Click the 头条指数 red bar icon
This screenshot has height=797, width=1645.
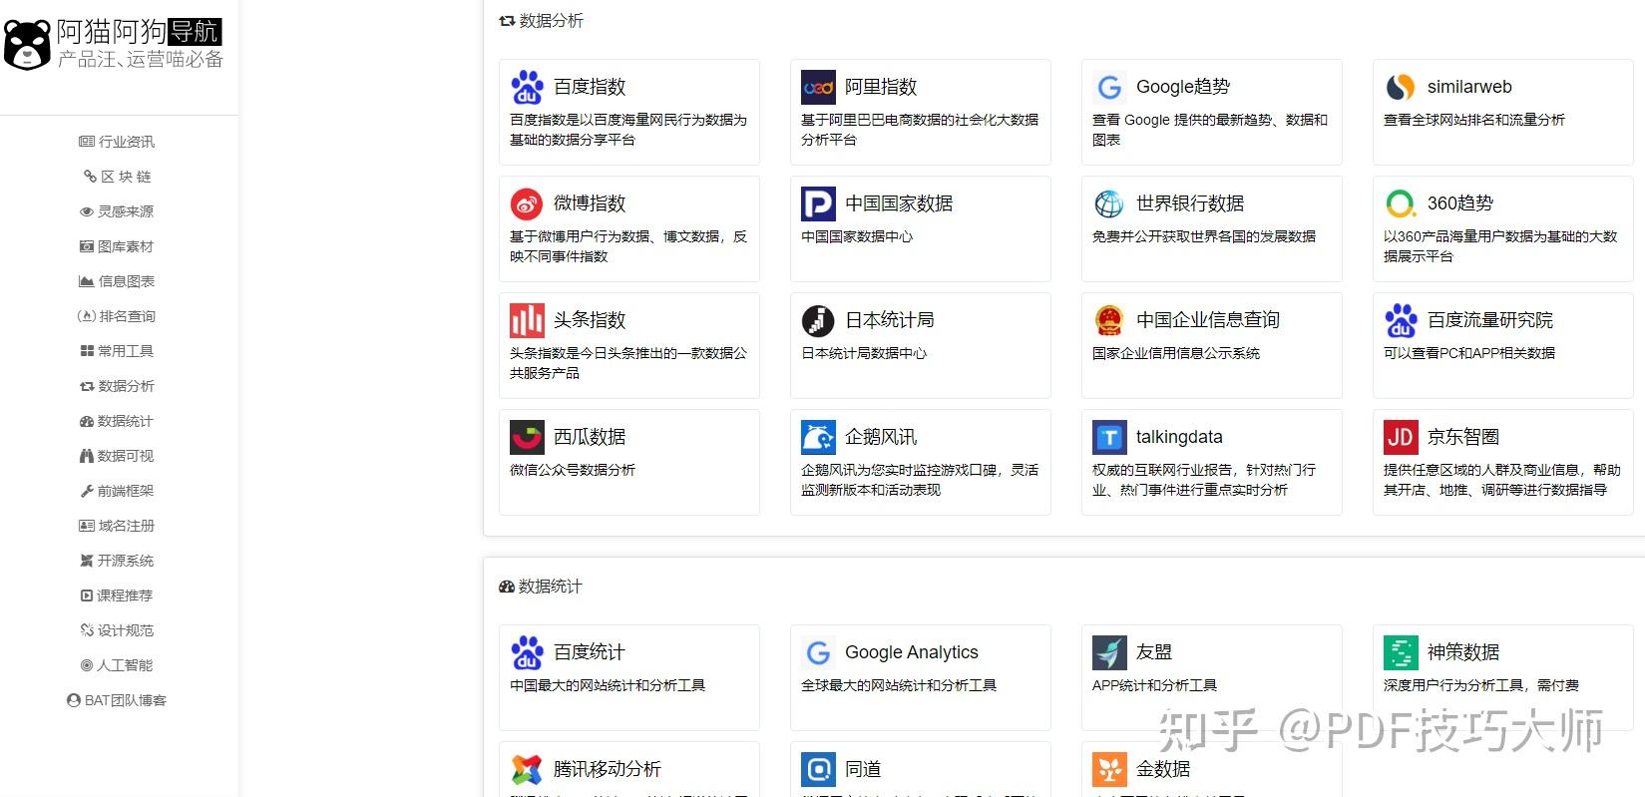tap(527, 321)
